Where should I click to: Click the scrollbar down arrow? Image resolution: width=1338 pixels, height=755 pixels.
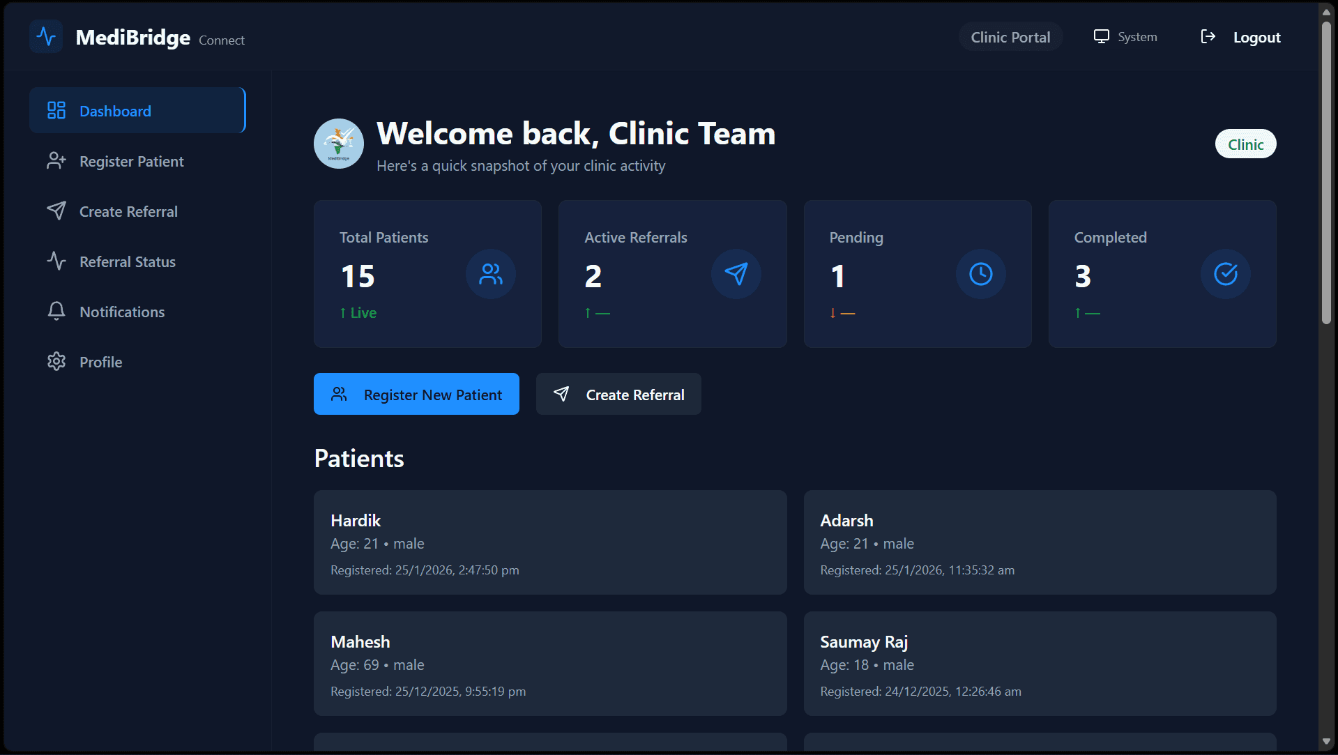[1327, 742]
